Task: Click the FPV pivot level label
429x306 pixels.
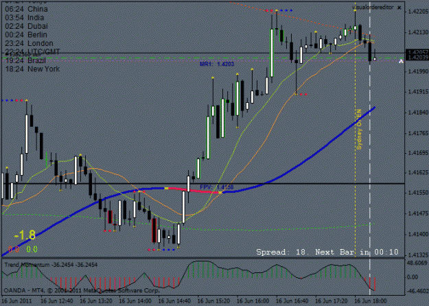Action: tap(217, 187)
